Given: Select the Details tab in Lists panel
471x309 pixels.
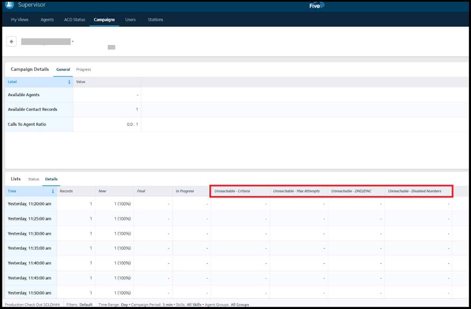Looking at the screenshot, I should coord(51,179).
